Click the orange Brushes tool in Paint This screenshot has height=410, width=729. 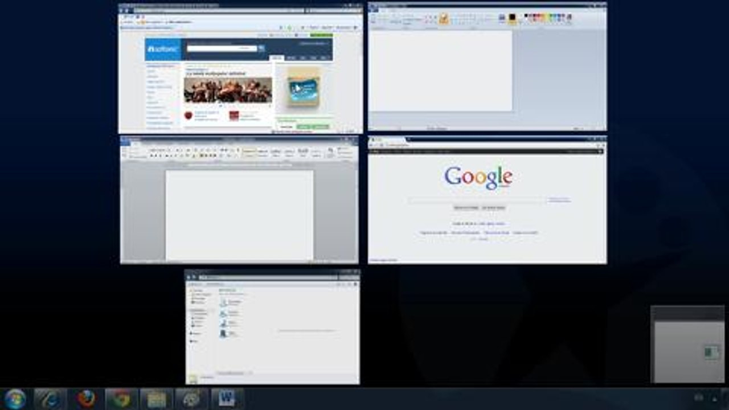coord(444,19)
